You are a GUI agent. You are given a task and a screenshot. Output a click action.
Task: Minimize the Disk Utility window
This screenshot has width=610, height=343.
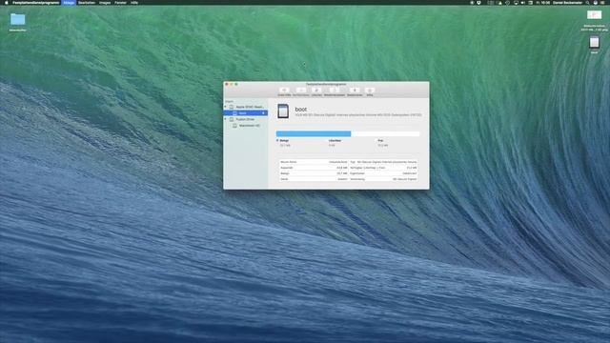pyautogui.click(x=232, y=84)
